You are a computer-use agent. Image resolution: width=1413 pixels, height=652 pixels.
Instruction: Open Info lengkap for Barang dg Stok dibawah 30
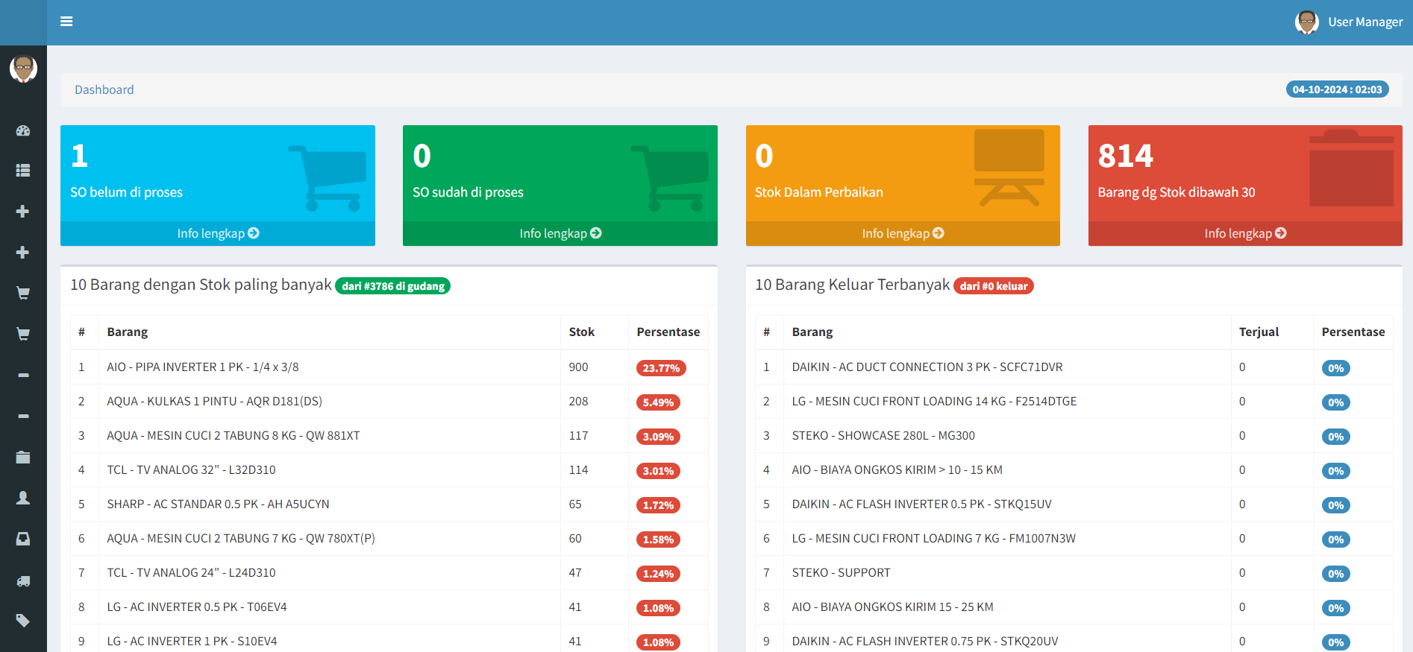click(1245, 233)
